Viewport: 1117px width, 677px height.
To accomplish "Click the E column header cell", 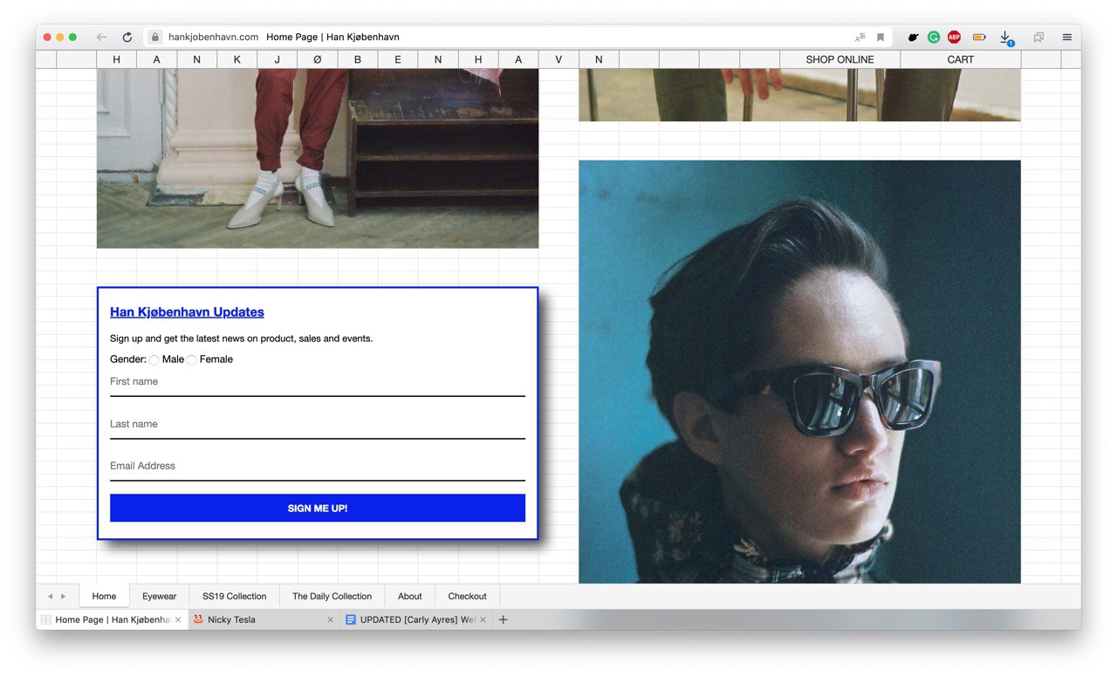I will pos(397,59).
